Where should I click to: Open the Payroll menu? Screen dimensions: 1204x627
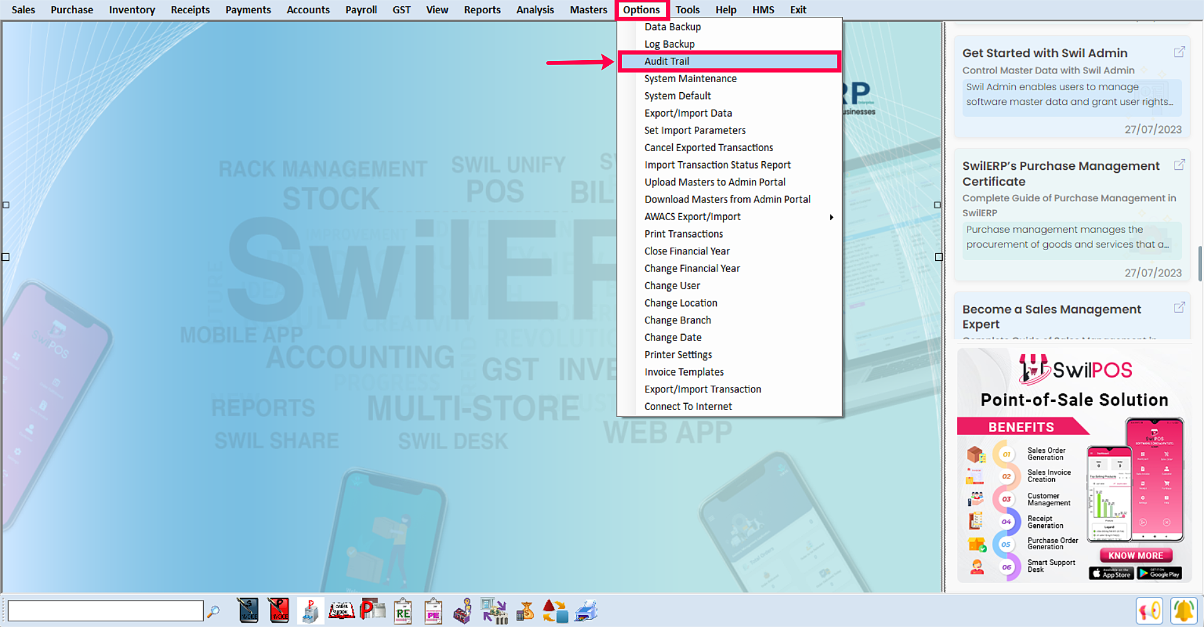(361, 9)
